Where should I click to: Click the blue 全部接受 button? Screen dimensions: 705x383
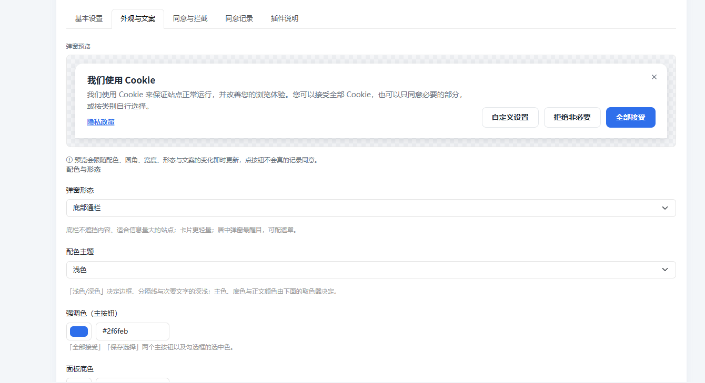tap(631, 117)
